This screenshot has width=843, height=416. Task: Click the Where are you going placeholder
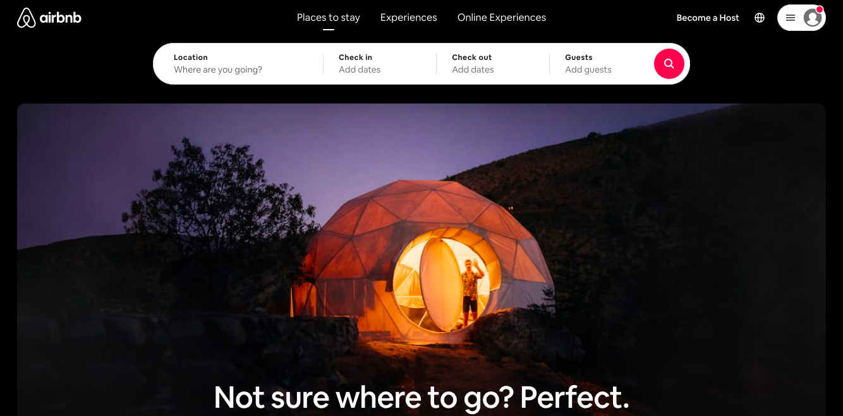pos(218,70)
